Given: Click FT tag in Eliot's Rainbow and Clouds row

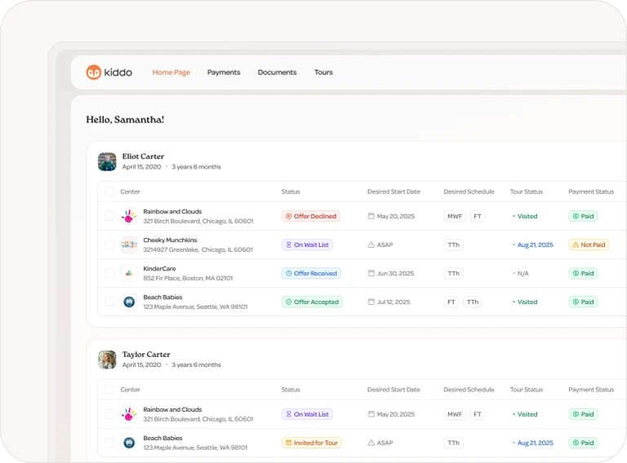Looking at the screenshot, I should [x=478, y=216].
